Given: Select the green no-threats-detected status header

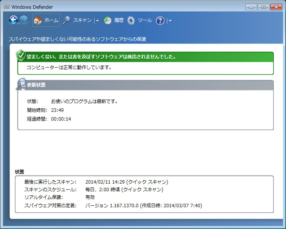Looking at the screenshot, I should 145,57.
